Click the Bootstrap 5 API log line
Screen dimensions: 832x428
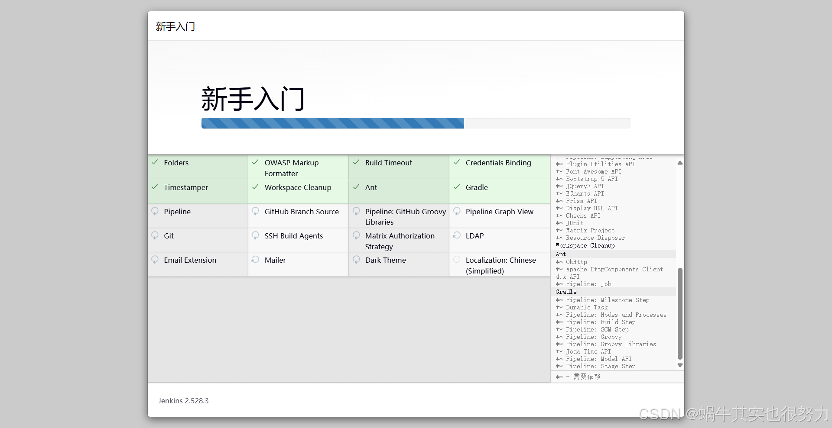587,179
